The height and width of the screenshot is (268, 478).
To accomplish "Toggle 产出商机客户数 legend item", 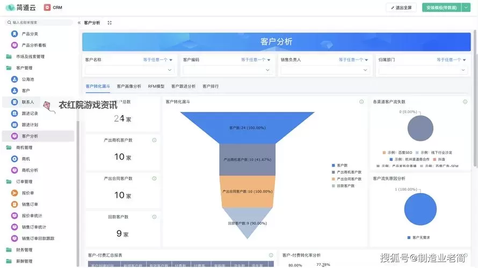I will point(346,172).
